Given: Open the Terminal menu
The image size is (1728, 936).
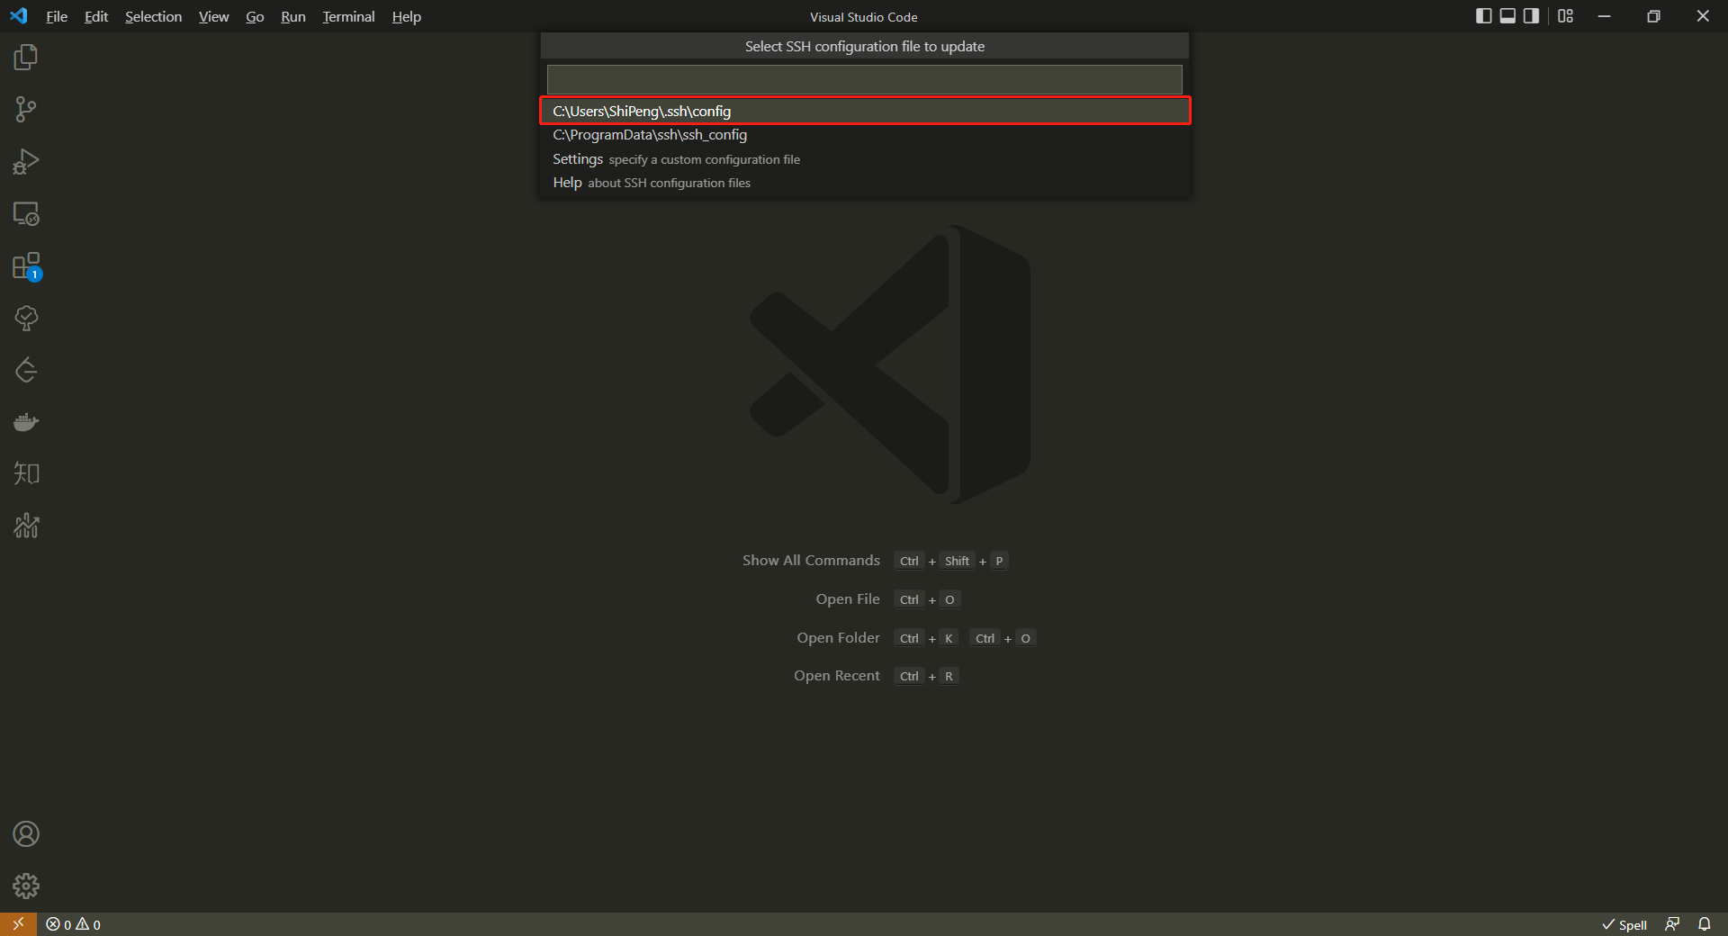Looking at the screenshot, I should [348, 16].
